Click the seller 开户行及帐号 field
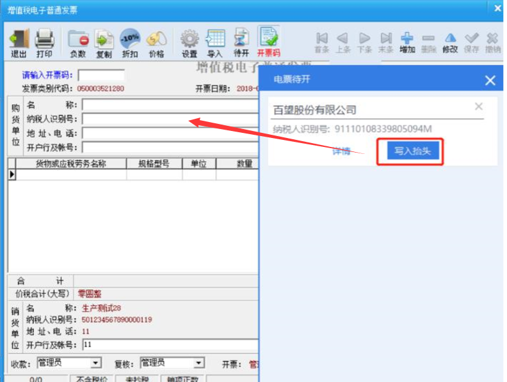The height and width of the screenshot is (382, 507). coord(171,344)
